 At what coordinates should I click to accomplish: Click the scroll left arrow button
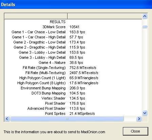point(7,119)
